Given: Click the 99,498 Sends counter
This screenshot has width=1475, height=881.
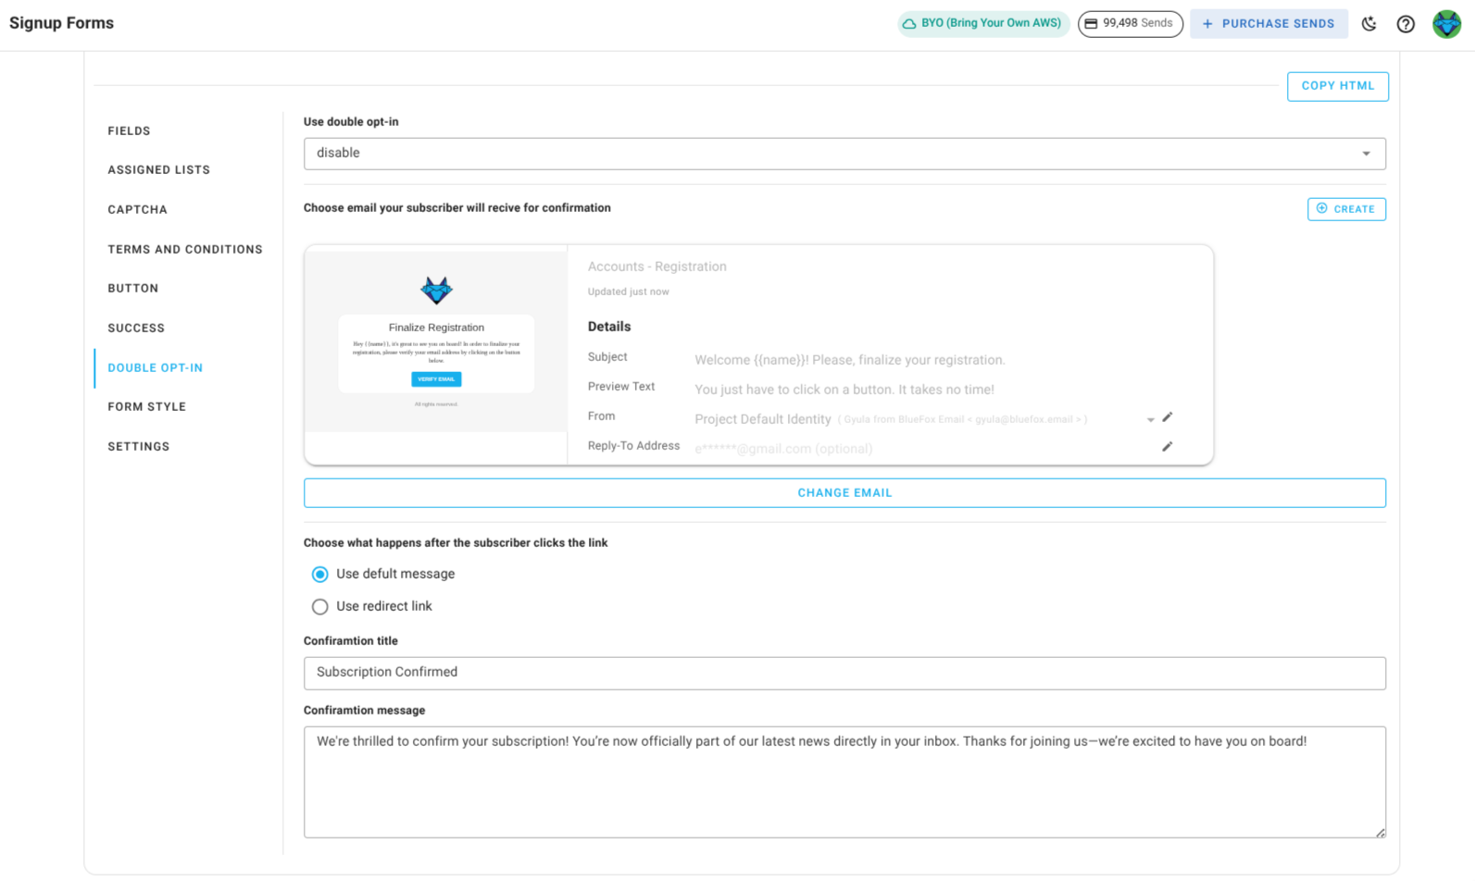Looking at the screenshot, I should [x=1130, y=23].
